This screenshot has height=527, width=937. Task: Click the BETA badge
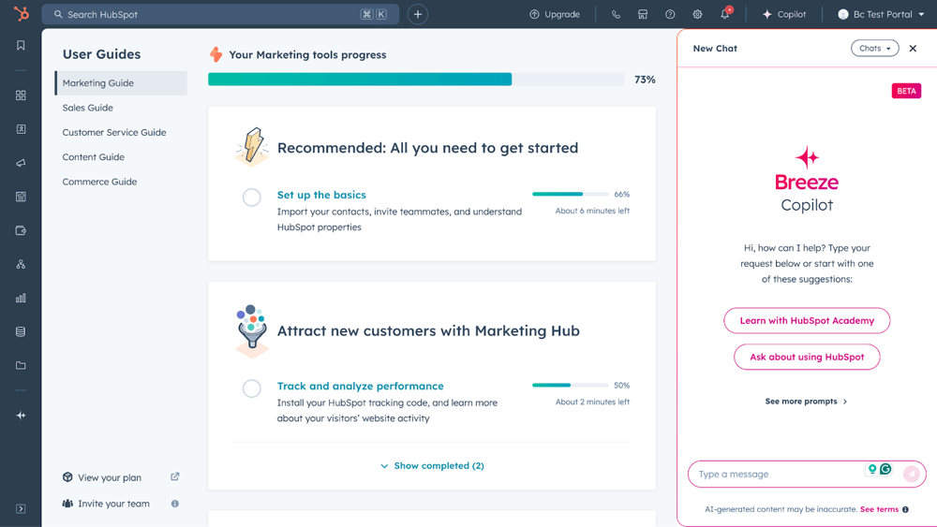(906, 91)
